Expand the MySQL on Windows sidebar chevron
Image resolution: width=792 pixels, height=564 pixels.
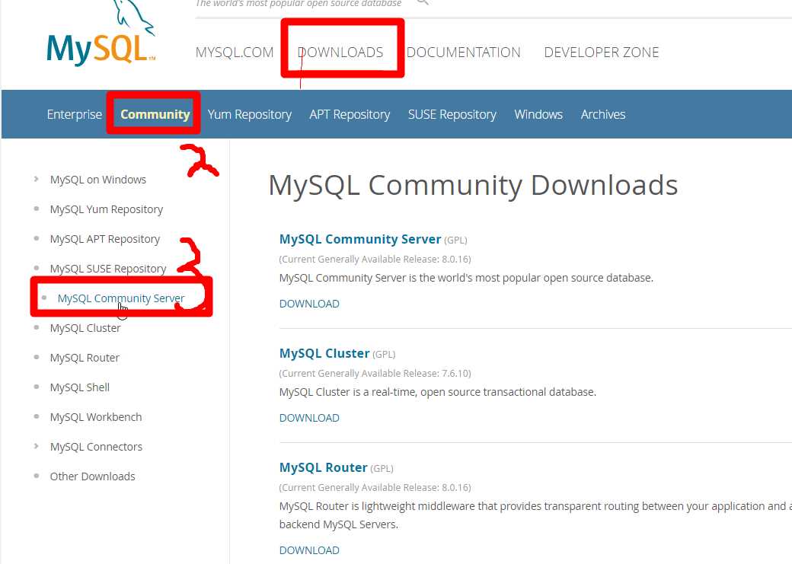(36, 179)
